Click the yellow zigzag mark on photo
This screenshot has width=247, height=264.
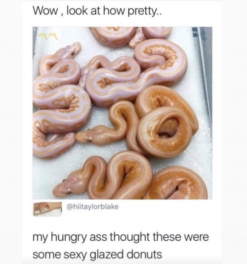click(48, 36)
